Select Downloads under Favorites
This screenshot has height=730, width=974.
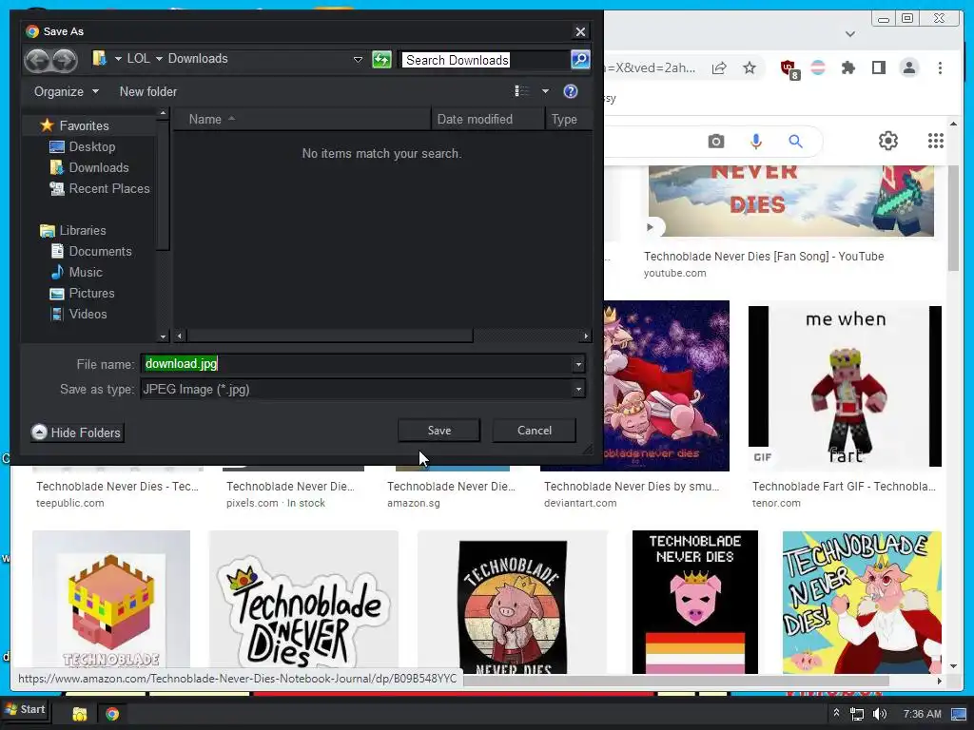pos(99,167)
